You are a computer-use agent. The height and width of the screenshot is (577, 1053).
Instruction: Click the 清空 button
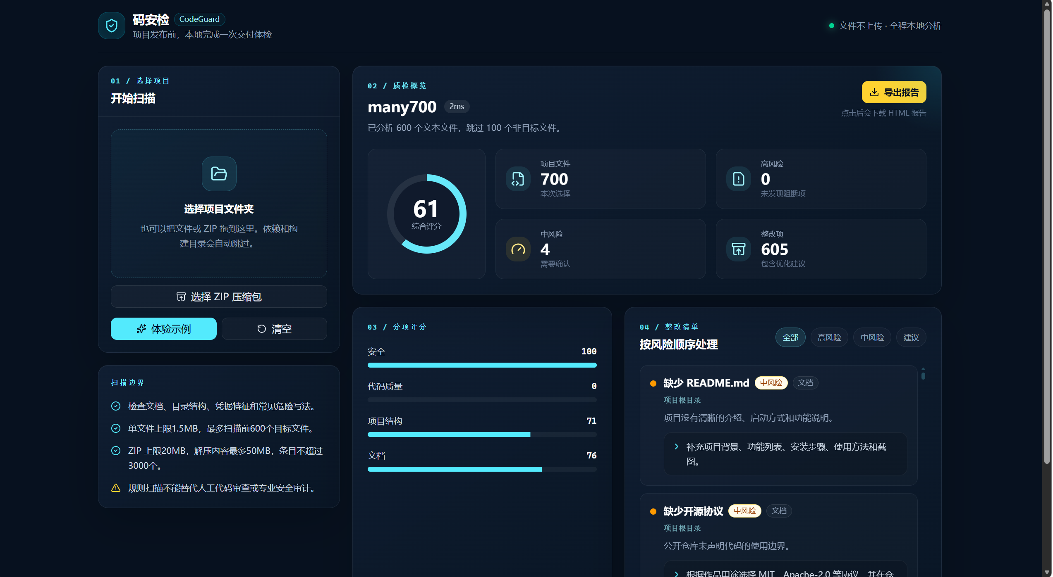pos(274,329)
